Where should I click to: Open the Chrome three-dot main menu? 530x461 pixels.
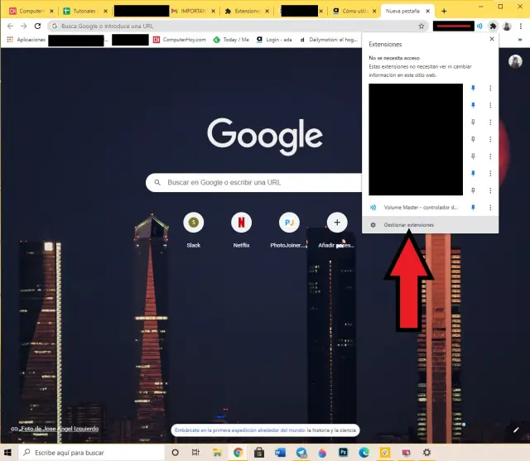point(521,26)
